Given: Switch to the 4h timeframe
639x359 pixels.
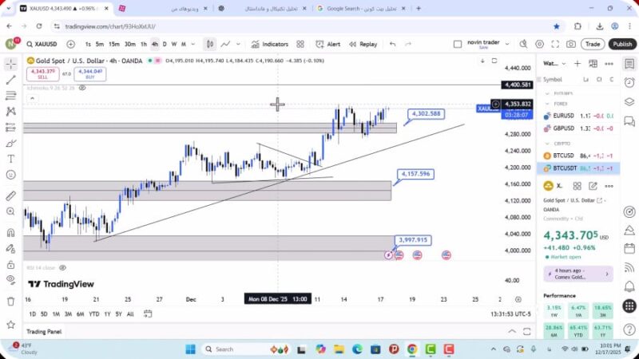Looking at the screenshot, I should tap(154, 44).
